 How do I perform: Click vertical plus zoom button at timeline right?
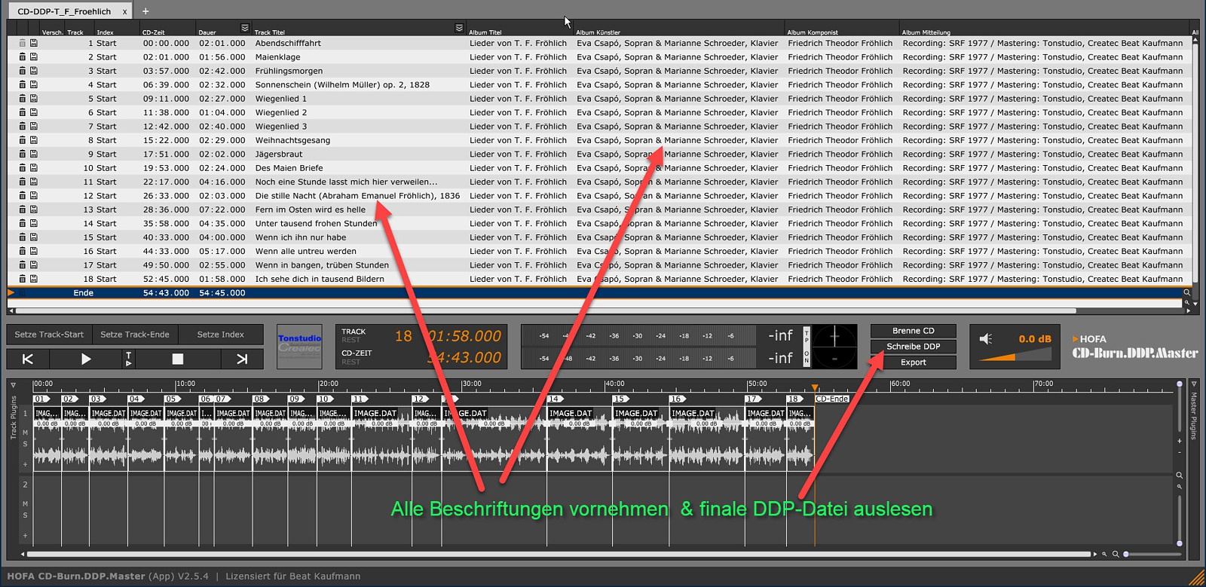1180,440
